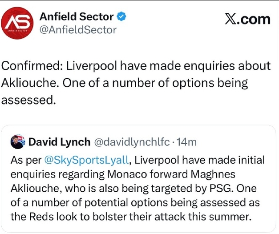Open the @AnfieldSector handle
This screenshot has width=279, height=234.
coord(78,30)
